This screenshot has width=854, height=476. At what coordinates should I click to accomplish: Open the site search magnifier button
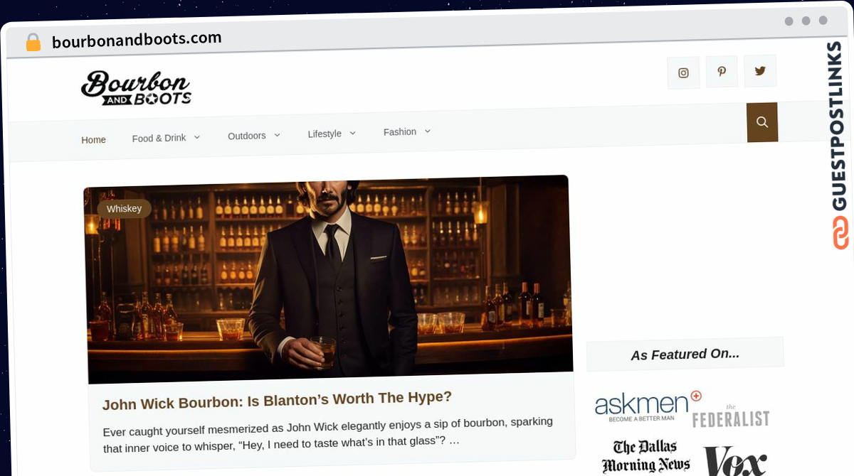(x=762, y=122)
